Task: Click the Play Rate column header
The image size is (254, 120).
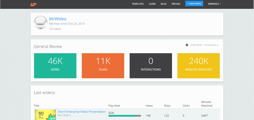Action: coord(114,106)
